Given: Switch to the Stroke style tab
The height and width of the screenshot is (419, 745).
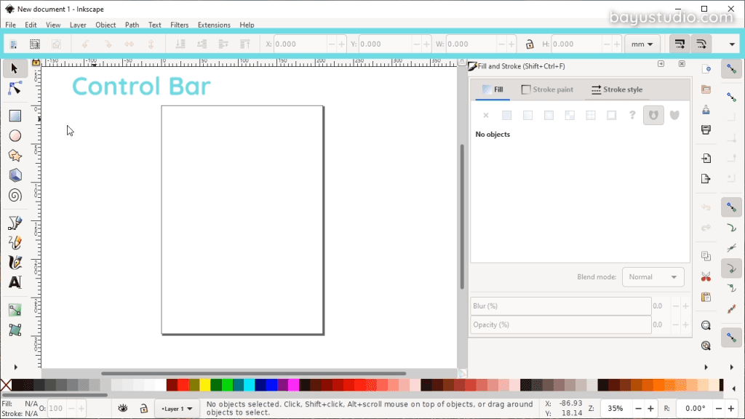Looking at the screenshot, I should tap(617, 89).
